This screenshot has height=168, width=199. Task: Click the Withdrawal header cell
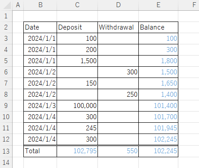pyautogui.click(x=118, y=27)
